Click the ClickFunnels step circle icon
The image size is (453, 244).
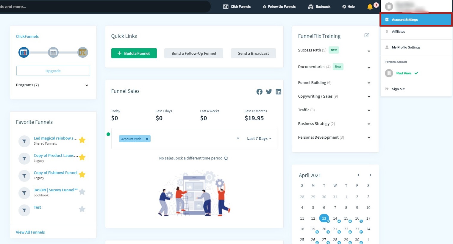(24, 52)
